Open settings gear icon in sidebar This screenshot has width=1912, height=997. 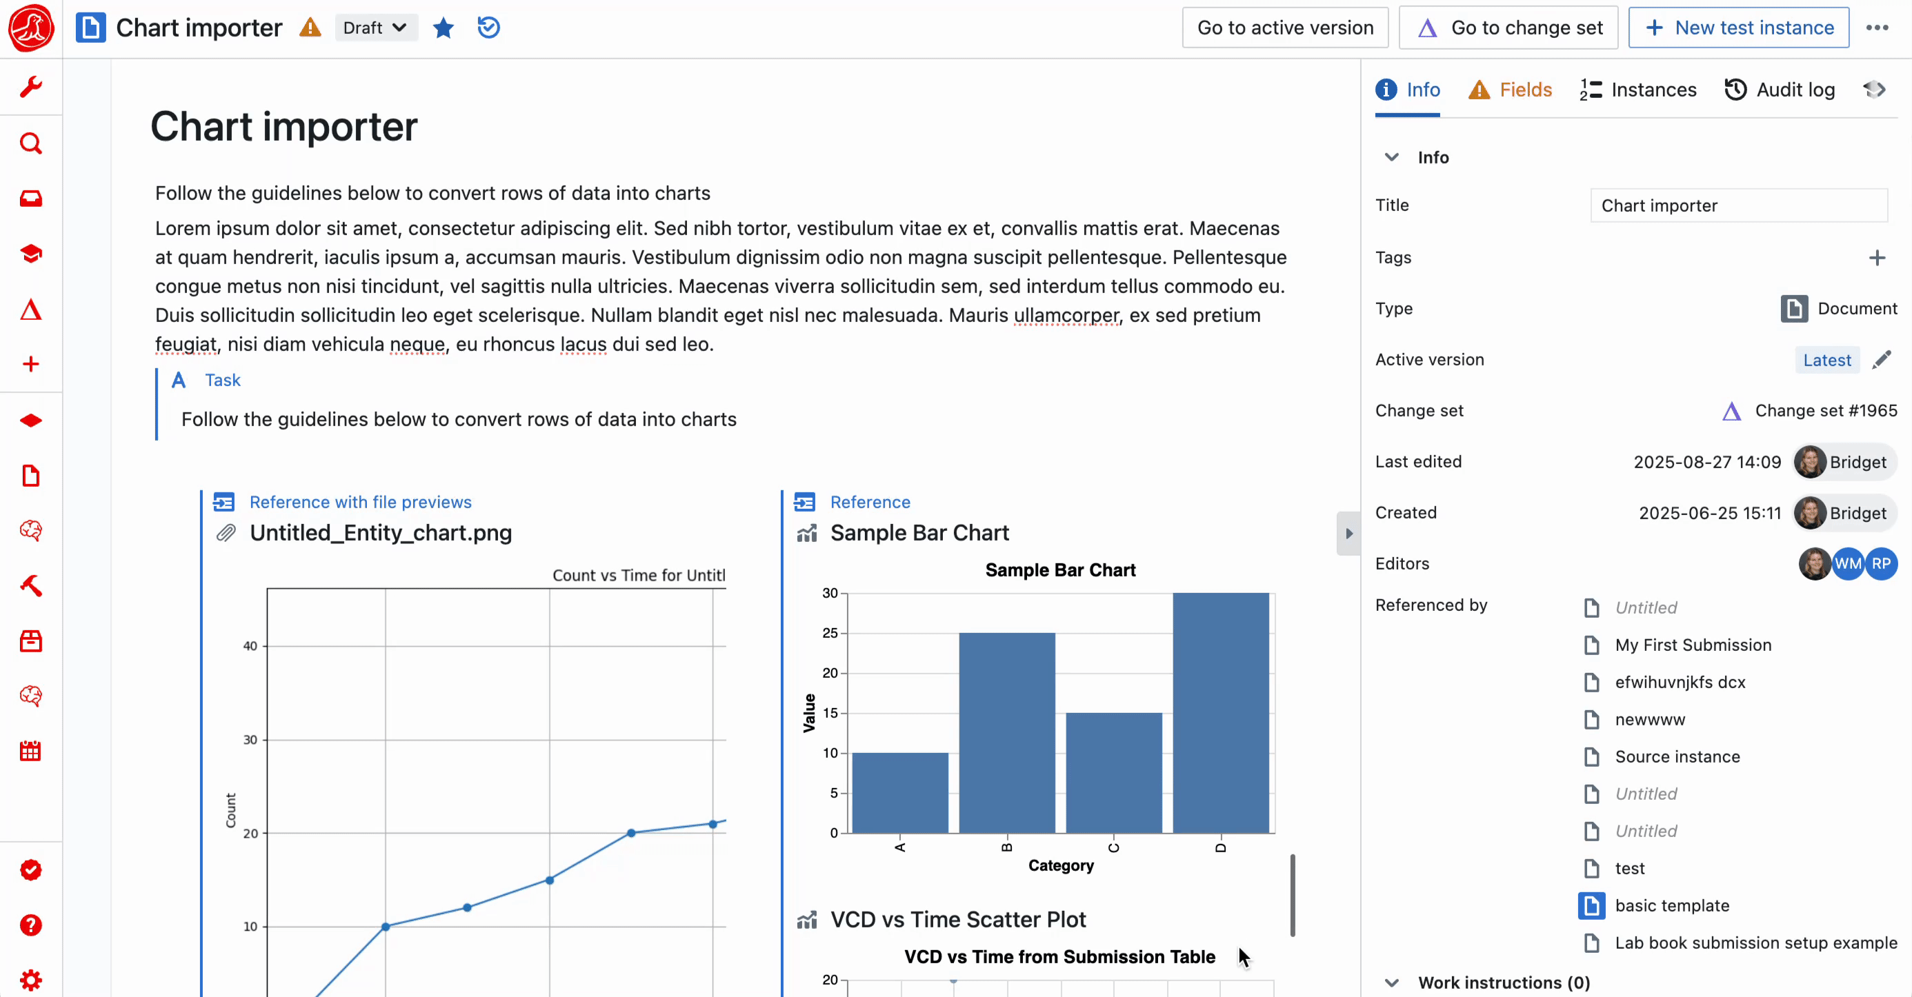click(30, 979)
